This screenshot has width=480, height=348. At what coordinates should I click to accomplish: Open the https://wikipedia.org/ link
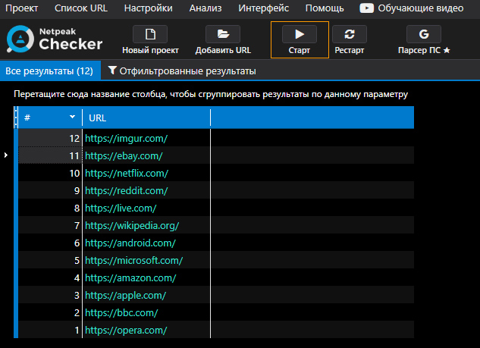pos(132,226)
